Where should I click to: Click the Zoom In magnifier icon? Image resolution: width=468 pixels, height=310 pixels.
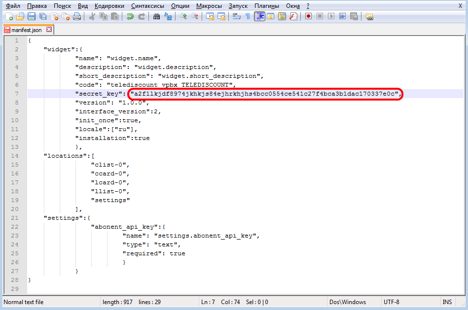click(x=183, y=17)
